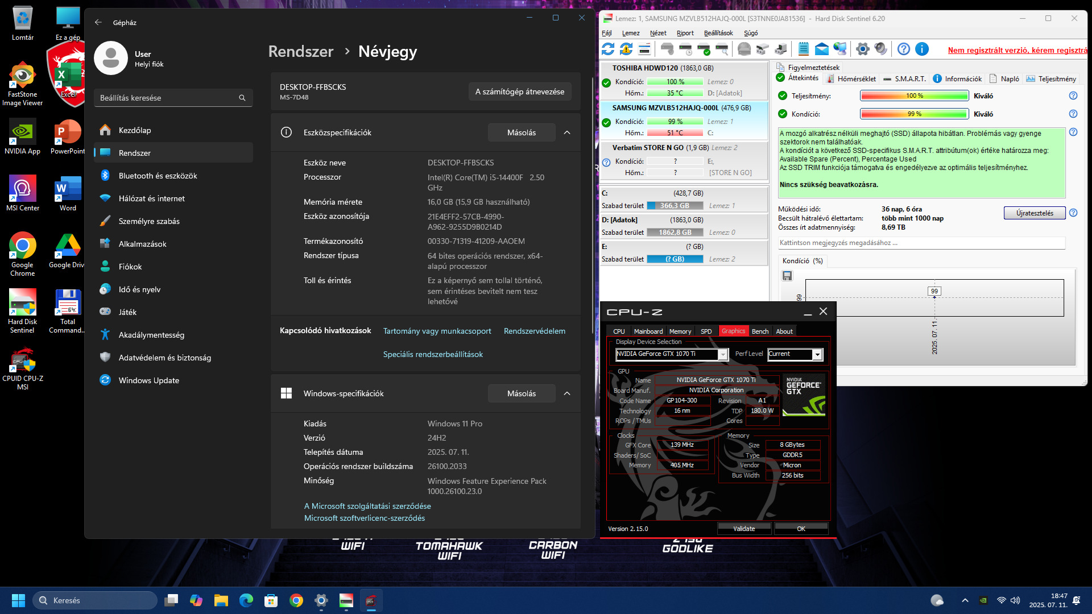Image resolution: width=1092 pixels, height=614 pixels.
Task: Click the speaker sound icon in Sentinel toolbar
Action: point(881,49)
